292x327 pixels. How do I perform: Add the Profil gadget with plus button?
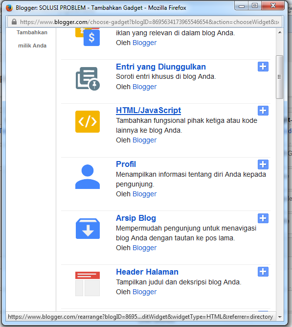263,164
